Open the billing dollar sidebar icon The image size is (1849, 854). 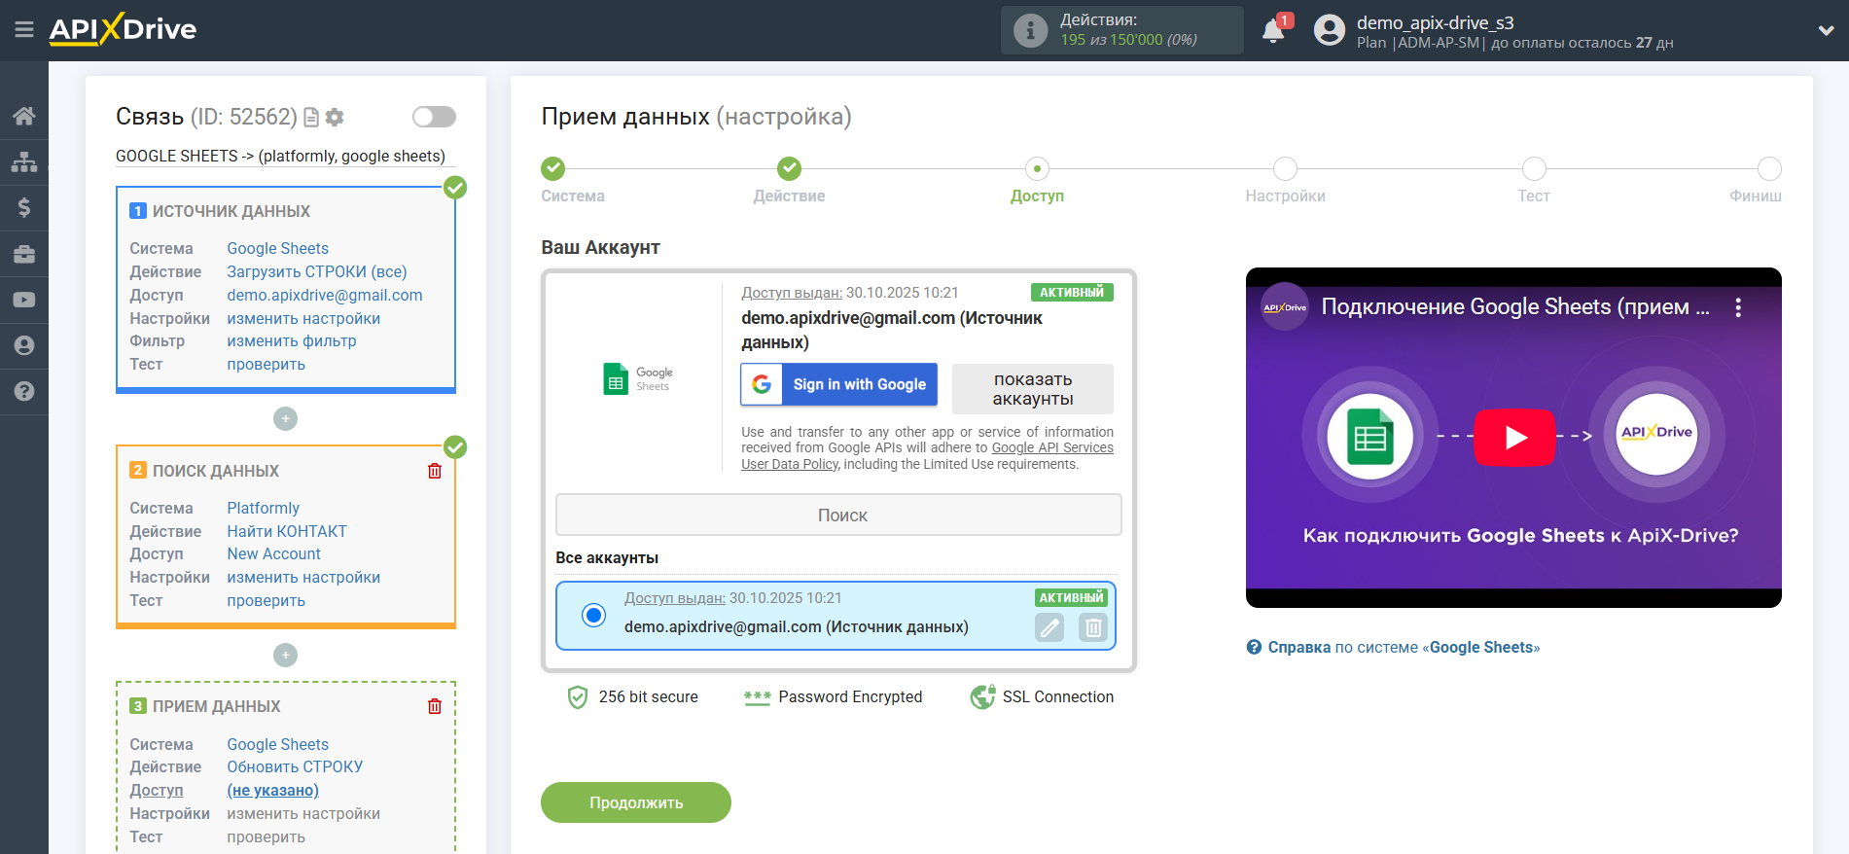click(x=24, y=207)
